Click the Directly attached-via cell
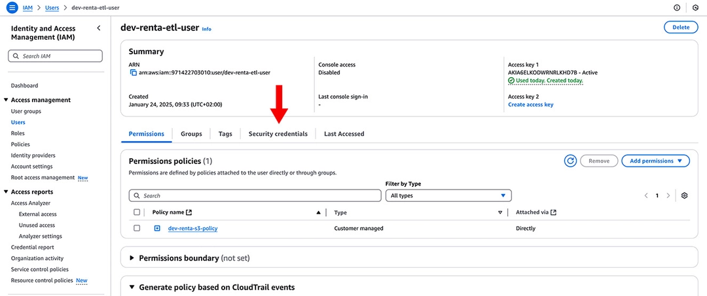This screenshot has height=296, width=707. pos(525,229)
